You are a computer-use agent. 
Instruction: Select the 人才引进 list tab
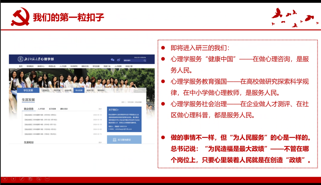click(41, 109)
